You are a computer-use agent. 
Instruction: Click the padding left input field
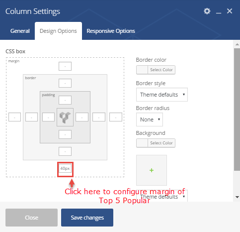48,117
